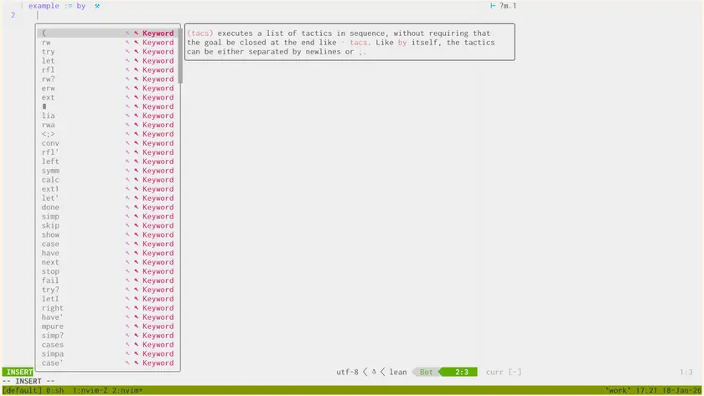Switch to the tmux window 0:sh
Image resolution: width=704 pixels, height=396 pixels.
click(x=54, y=390)
